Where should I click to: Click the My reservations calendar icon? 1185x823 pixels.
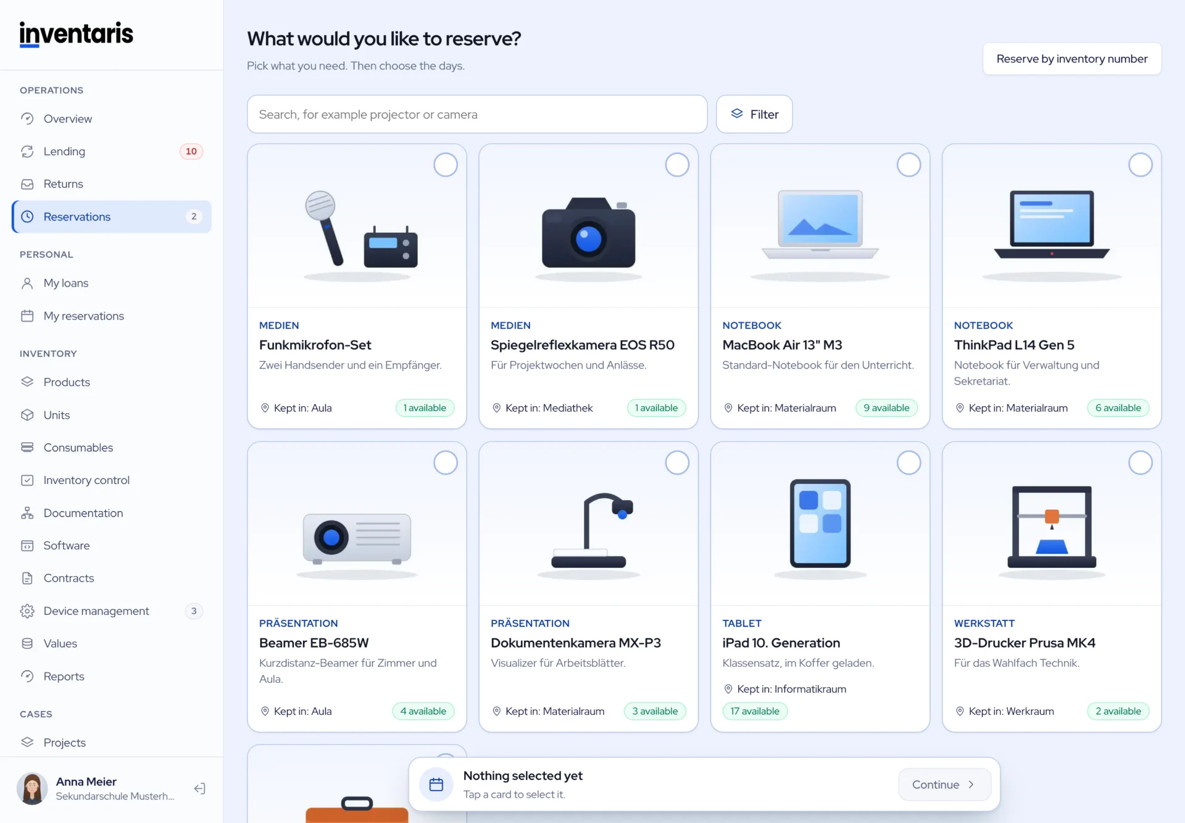pyautogui.click(x=27, y=315)
